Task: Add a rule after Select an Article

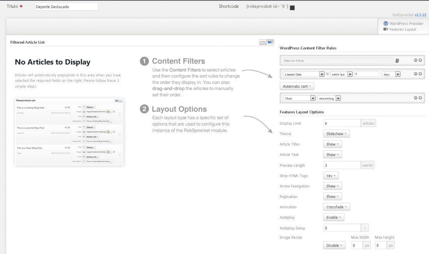Action: pyautogui.click(x=420, y=60)
